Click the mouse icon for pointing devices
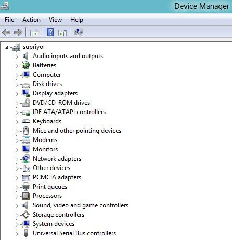Viewport: 232px width, 240px height. pyautogui.click(x=26, y=131)
